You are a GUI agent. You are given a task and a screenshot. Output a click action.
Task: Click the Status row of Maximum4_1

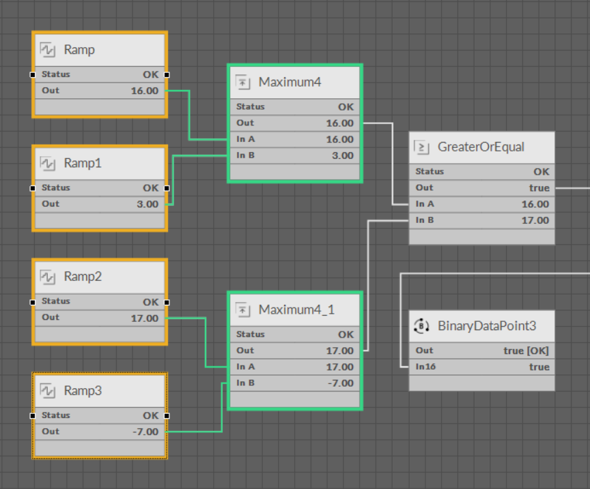[x=294, y=335]
